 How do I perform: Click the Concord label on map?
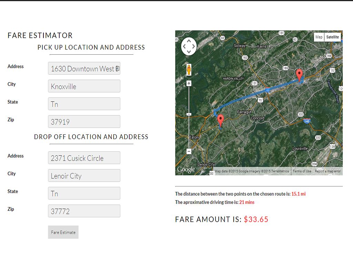click(x=258, y=118)
